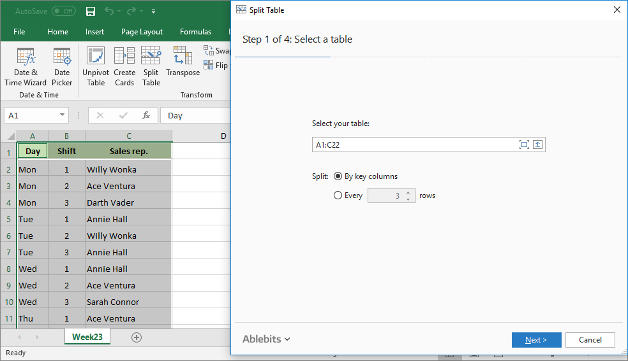The height and width of the screenshot is (361, 628).
Task: Click the Cancel button
Action: coord(590,340)
